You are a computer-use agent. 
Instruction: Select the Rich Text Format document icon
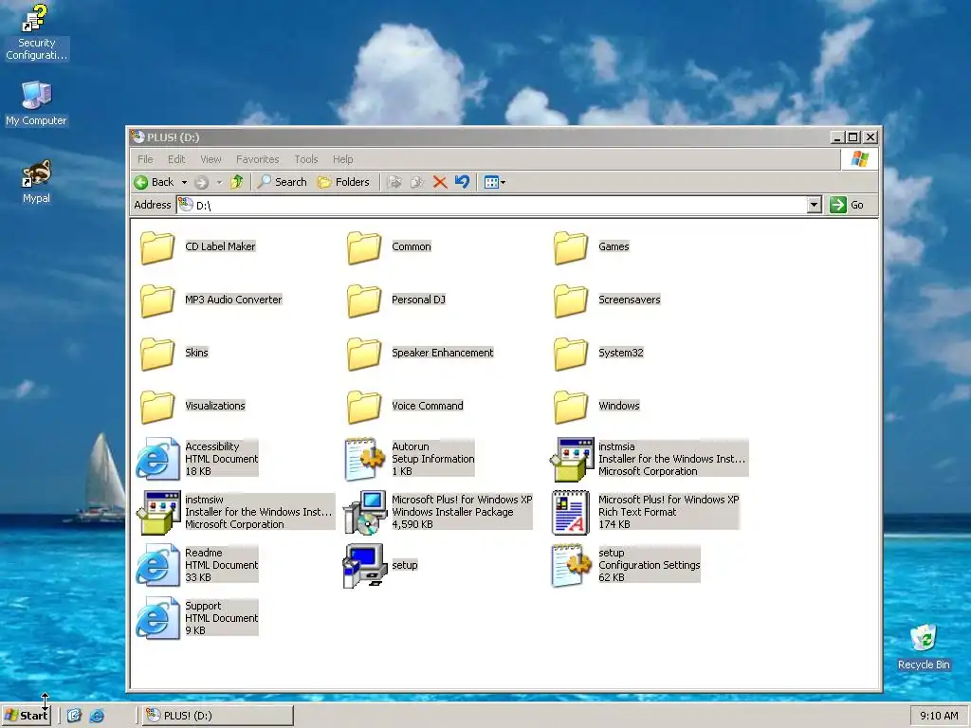pos(570,512)
